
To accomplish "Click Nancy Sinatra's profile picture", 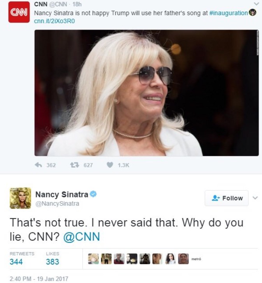I will pos(20,198).
